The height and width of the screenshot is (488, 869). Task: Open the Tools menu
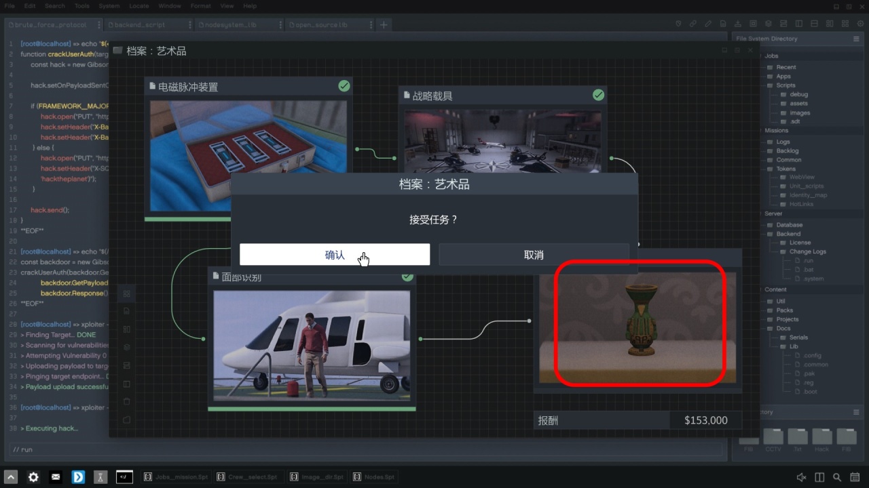82,6
